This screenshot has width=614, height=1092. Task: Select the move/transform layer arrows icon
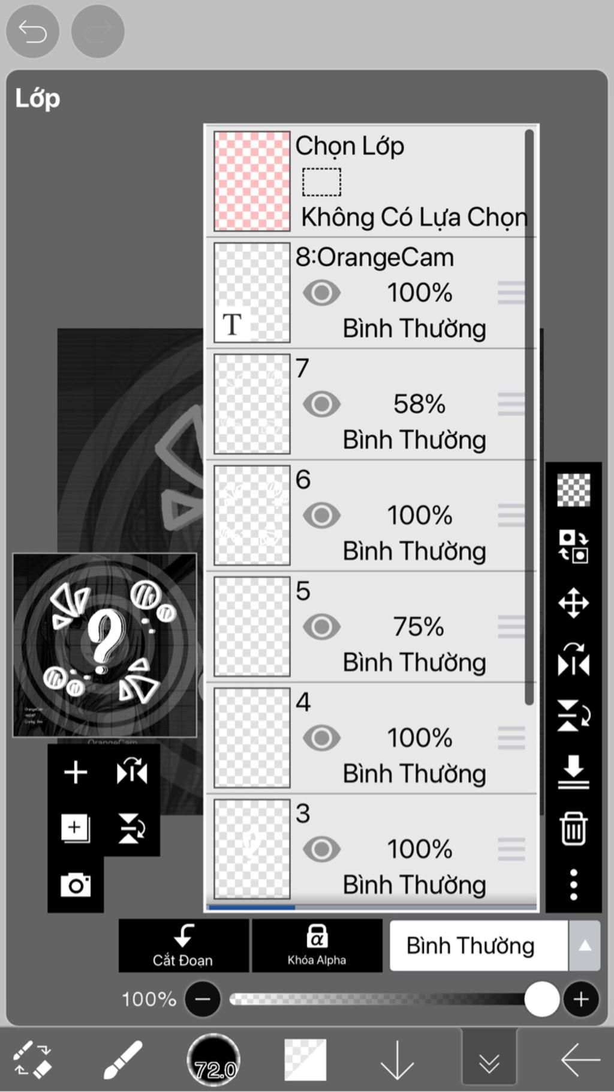tap(573, 603)
